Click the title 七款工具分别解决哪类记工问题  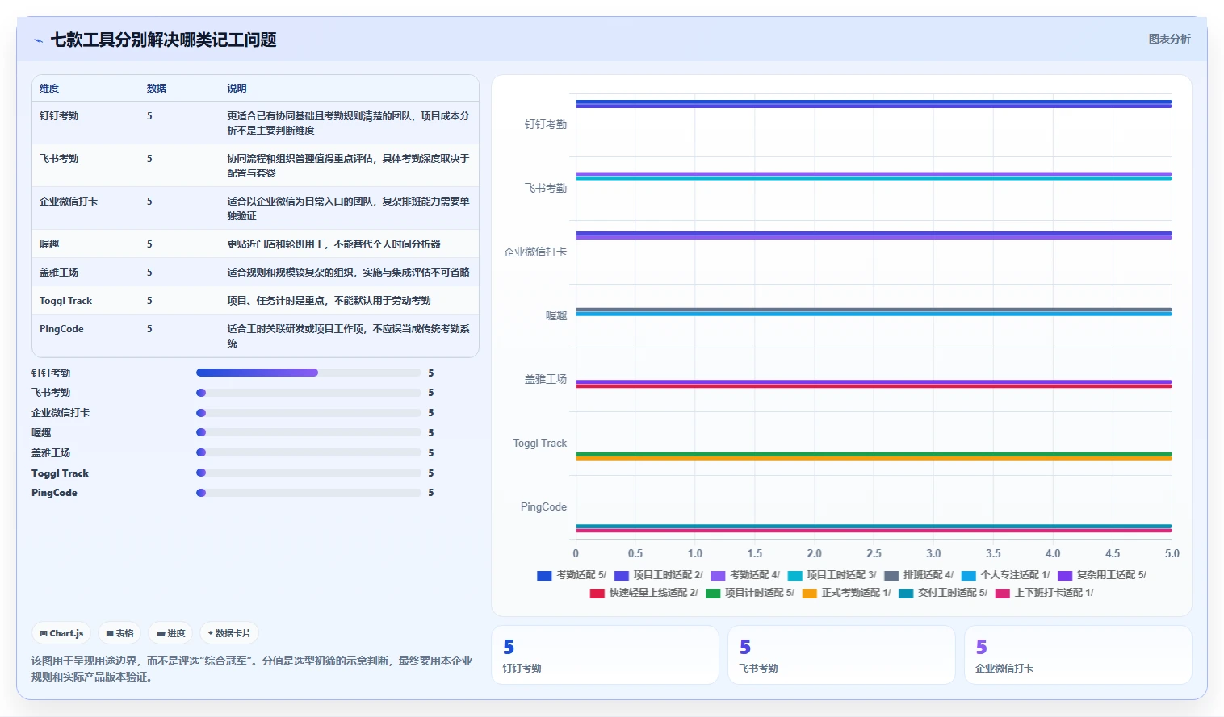click(x=164, y=40)
